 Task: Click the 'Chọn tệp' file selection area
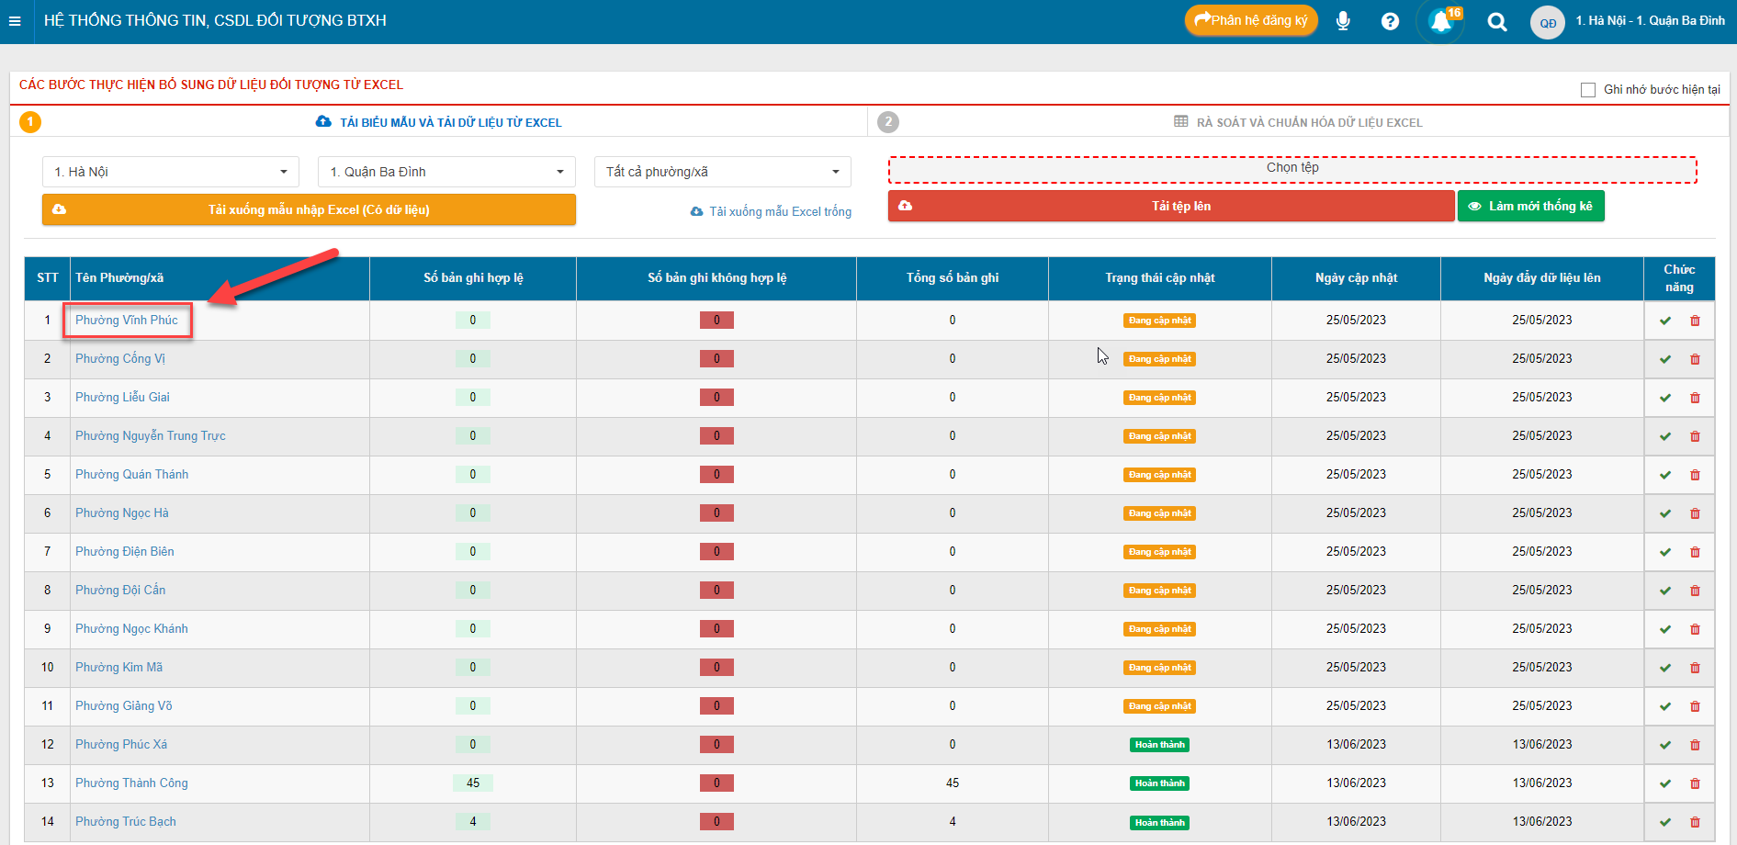(1291, 169)
